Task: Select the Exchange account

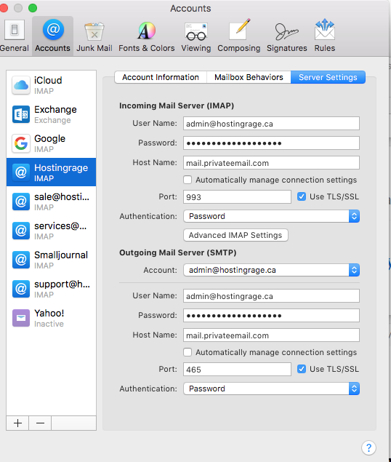Action: click(x=51, y=114)
